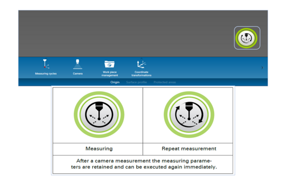Click the "Coordinate transformations" text label

(142, 74)
